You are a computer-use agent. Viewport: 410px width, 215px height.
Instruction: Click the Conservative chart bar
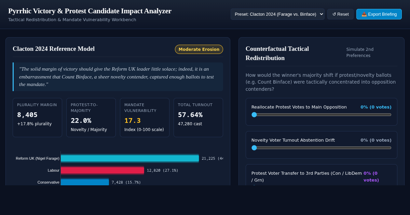coord(85,182)
